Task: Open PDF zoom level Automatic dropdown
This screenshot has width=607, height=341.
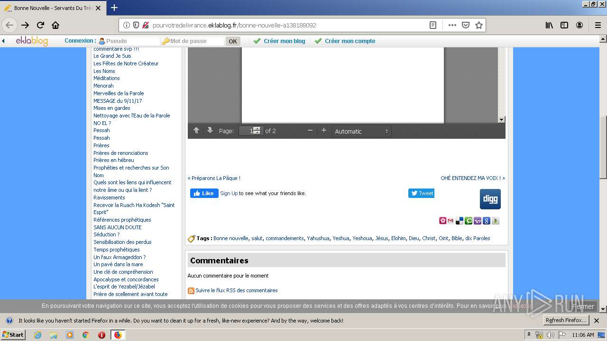Action: point(361,131)
